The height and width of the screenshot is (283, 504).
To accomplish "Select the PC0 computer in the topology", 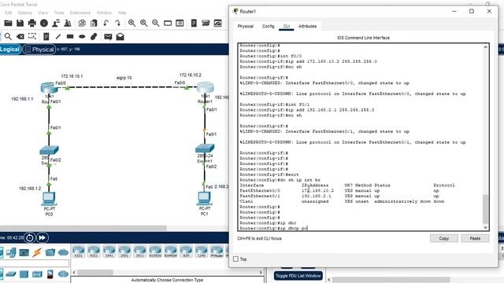I will 49,199.
